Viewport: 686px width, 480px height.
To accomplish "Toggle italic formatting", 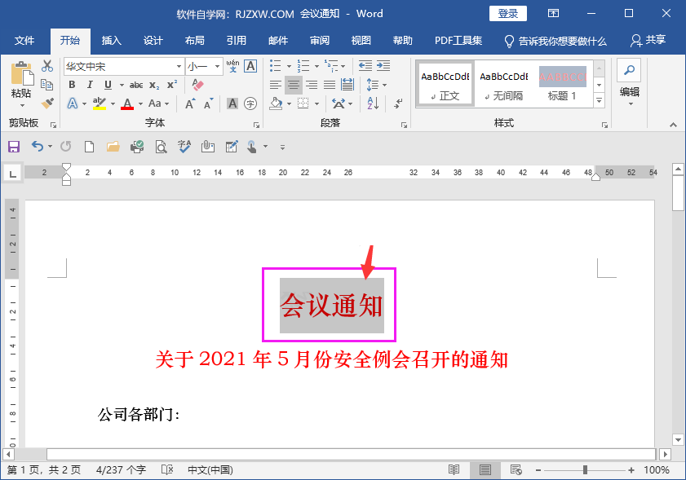I will pyautogui.click(x=90, y=84).
